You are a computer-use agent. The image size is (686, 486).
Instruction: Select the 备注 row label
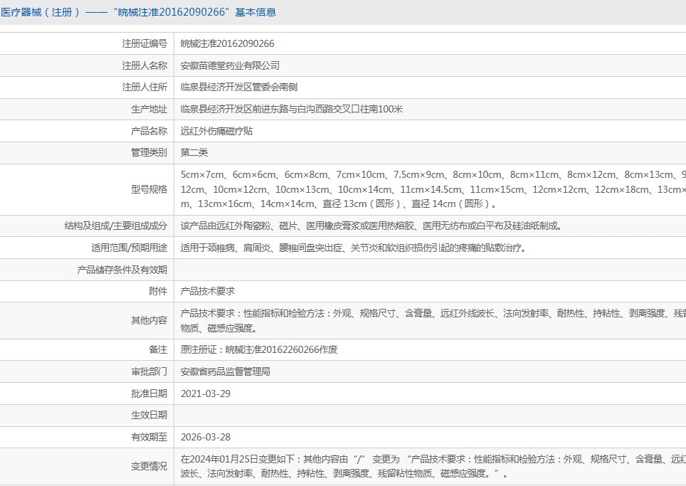click(x=158, y=349)
